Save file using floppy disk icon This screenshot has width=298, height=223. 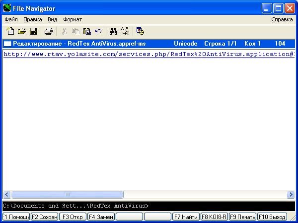[x=33, y=31]
